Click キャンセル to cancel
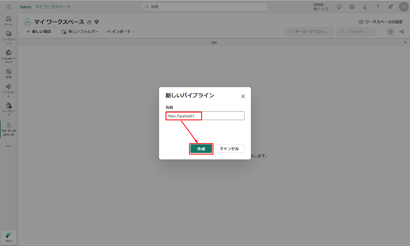This screenshot has width=410, height=246. 229,149
